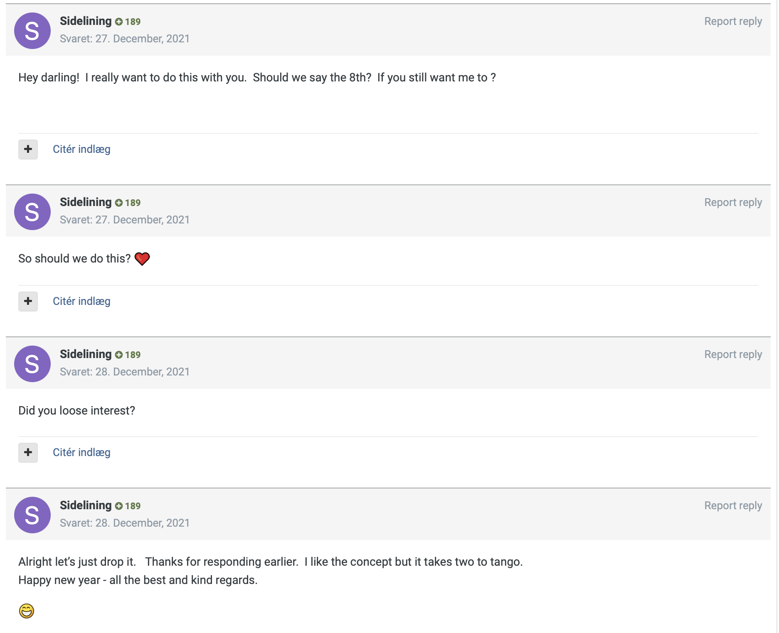Click the avatar on the 'Alright let's just drop it' post
Screen dimensions: 779x633
[32, 515]
